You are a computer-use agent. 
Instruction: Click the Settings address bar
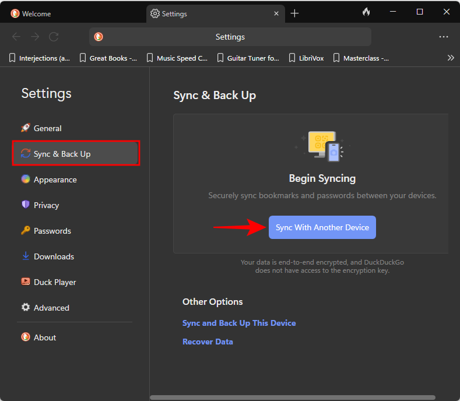(230, 37)
